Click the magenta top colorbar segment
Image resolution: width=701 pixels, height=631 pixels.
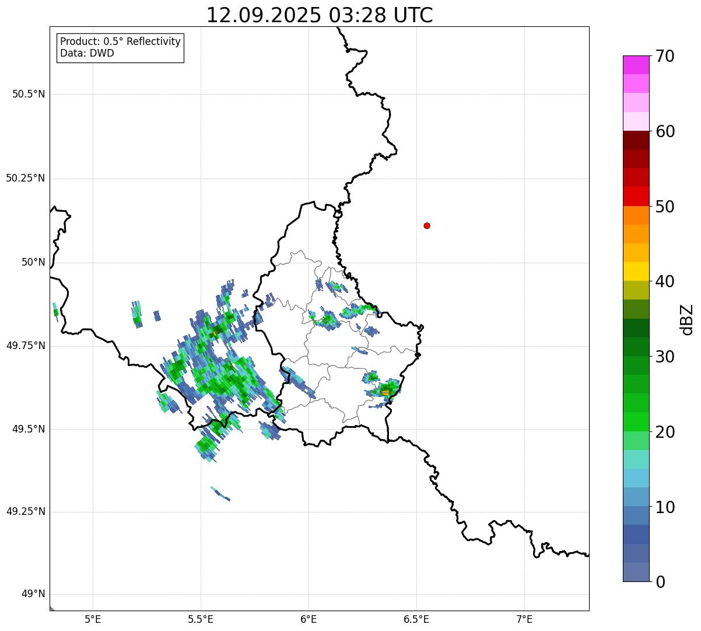click(636, 65)
